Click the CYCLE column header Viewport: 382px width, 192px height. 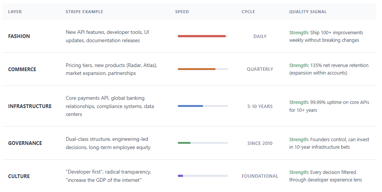248,12
